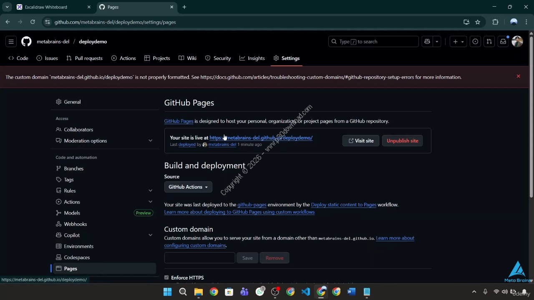Bookmark this page with the star icon
This screenshot has width=534, height=300.
[x=478, y=22]
